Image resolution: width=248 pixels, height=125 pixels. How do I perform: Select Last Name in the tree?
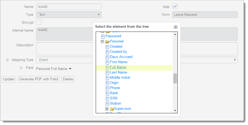click(x=118, y=72)
